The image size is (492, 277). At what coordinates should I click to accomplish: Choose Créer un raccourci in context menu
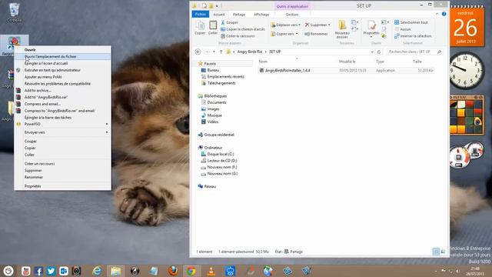62,164
